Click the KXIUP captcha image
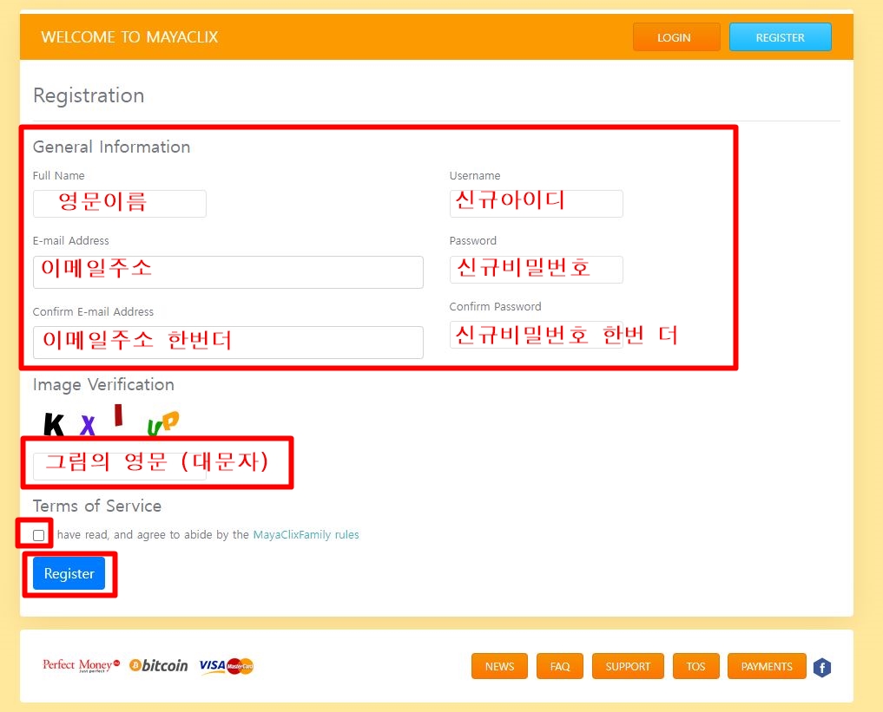Screen dimensions: 883x712 pos(111,421)
